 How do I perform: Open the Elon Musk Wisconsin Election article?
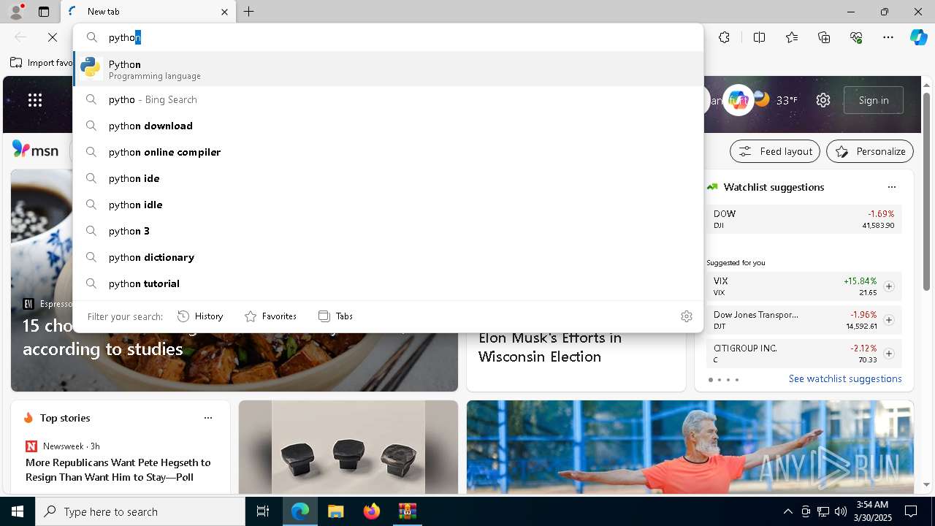[x=550, y=347]
